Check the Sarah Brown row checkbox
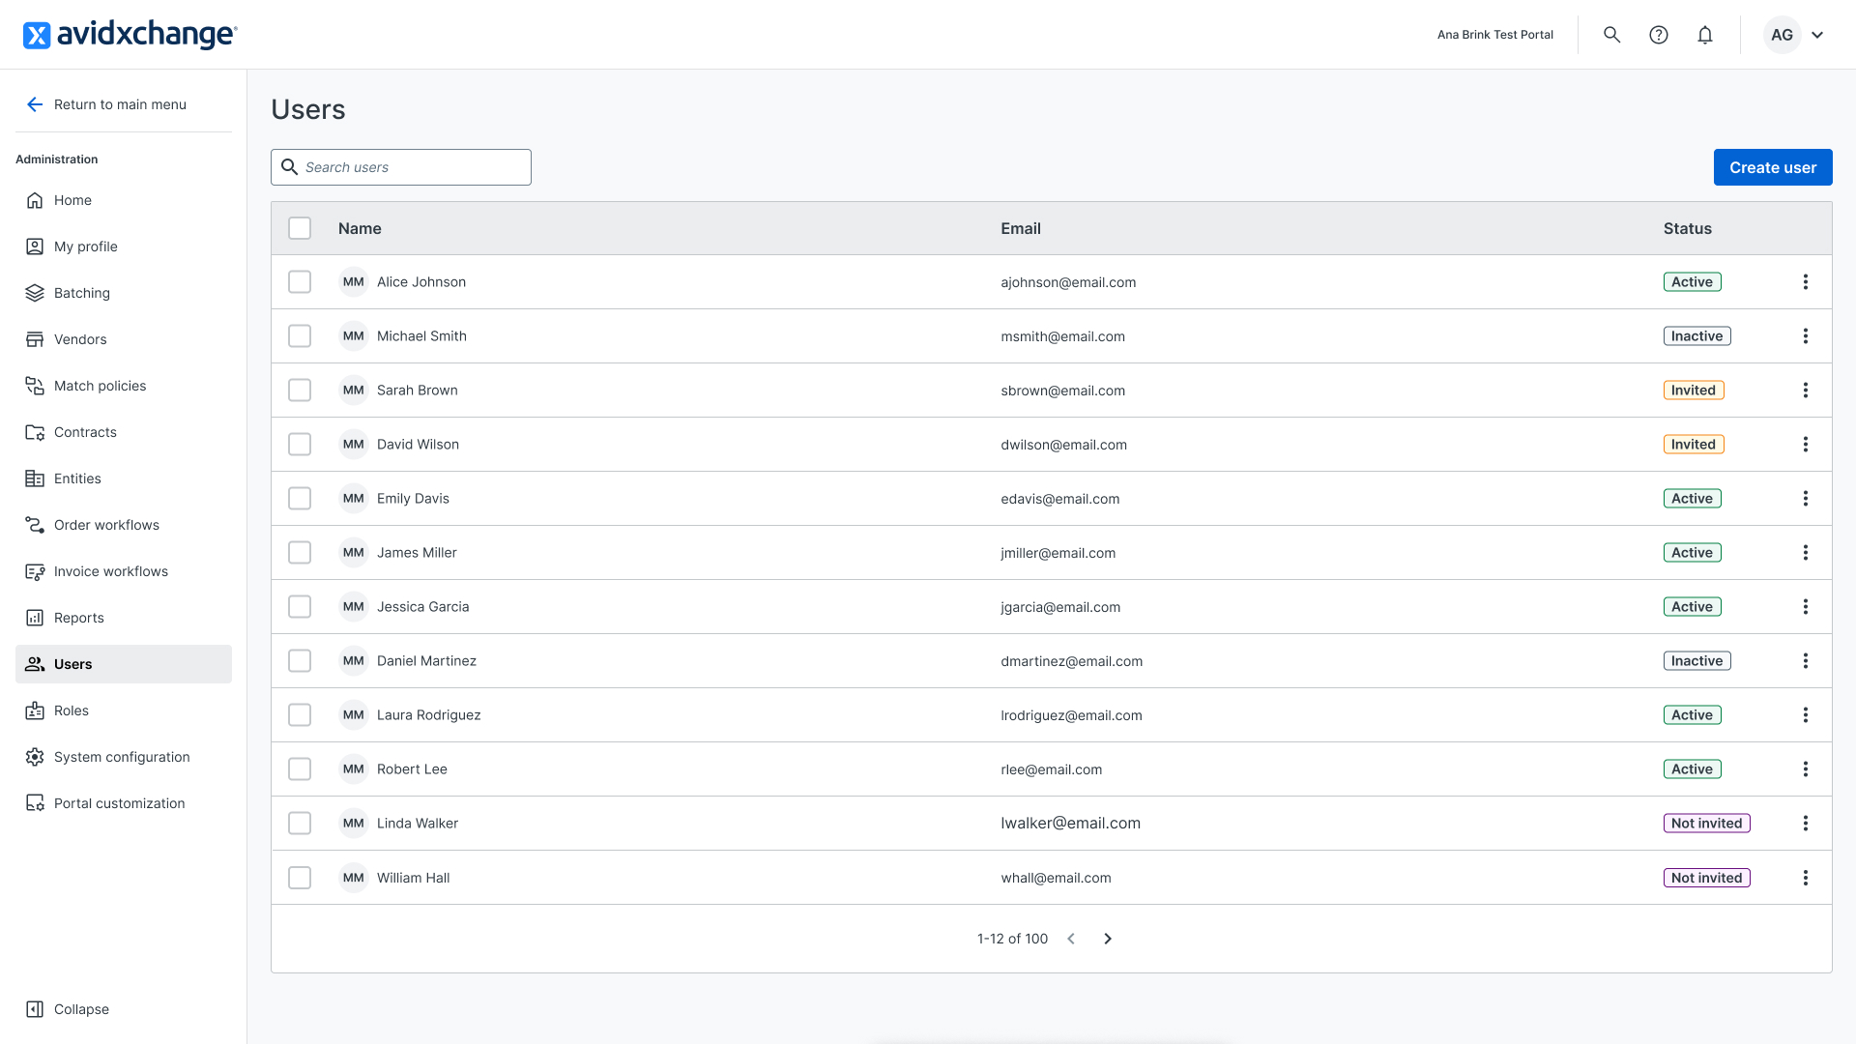The width and height of the screenshot is (1856, 1044). (300, 391)
